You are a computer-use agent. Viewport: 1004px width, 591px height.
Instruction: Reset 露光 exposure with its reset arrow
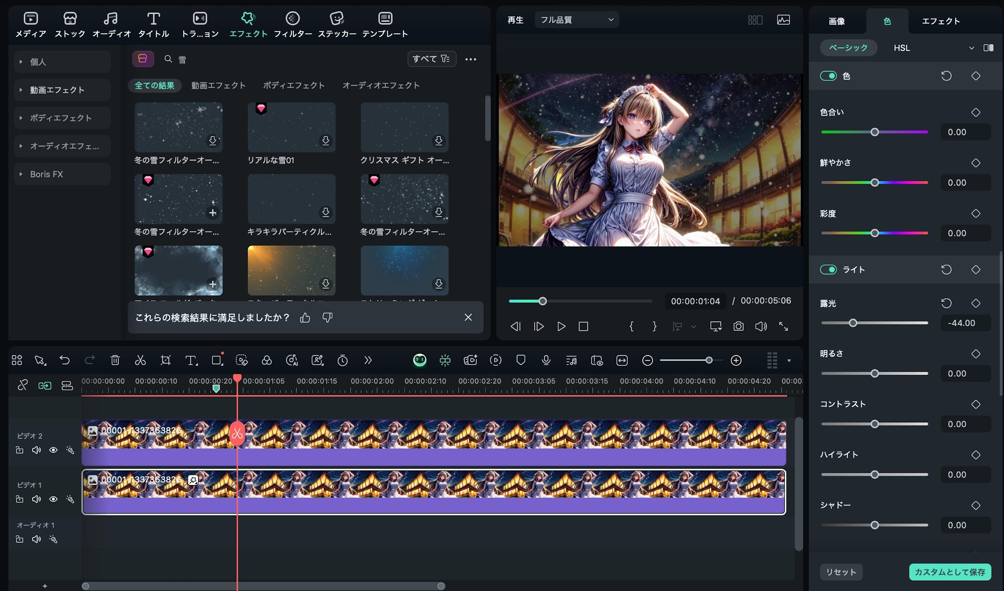click(x=947, y=303)
